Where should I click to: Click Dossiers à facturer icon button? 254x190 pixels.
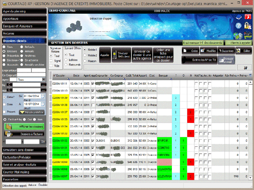[23, 134]
